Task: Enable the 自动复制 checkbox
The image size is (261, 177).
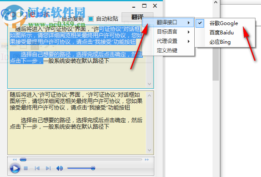Action: coord(56,19)
